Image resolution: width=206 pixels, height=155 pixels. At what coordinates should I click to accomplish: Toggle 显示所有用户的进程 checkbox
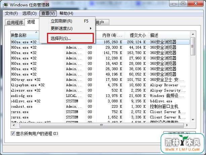13,134
